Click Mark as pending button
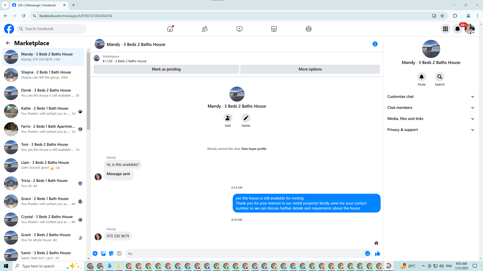The image size is (483, 271). pos(166,69)
